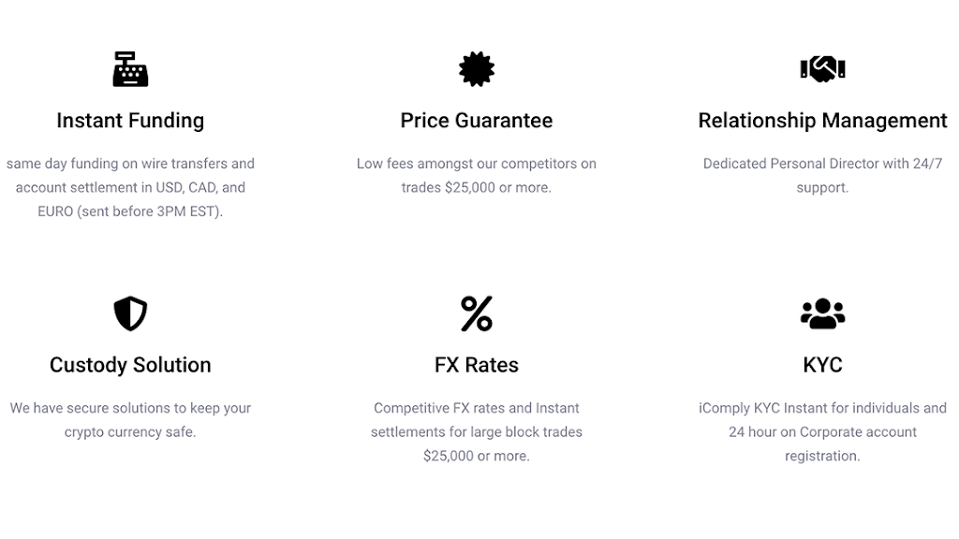
Task: Select the Instant Funding heading
Action: 130,121
